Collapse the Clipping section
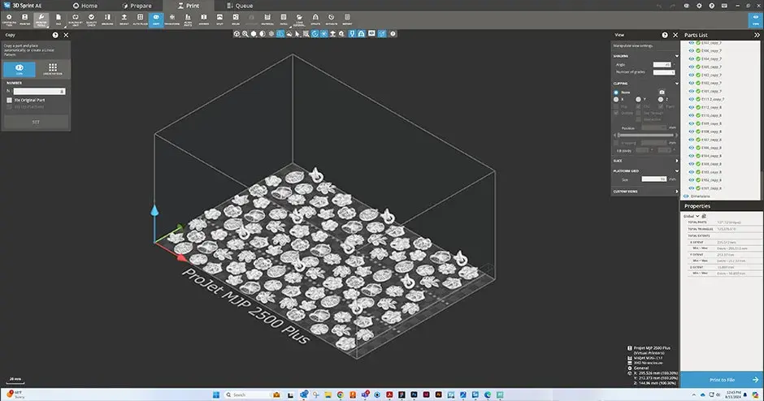This screenshot has height=401, width=764. click(x=676, y=84)
